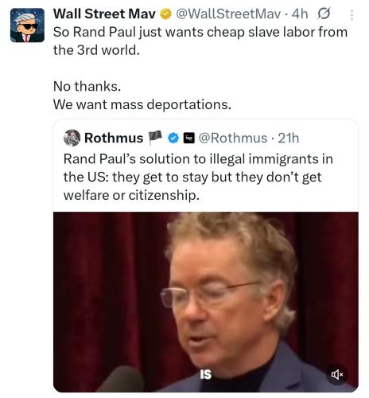The image size is (369, 398).
Task: Open the three-dot more options menu
Action: pos(352,15)
